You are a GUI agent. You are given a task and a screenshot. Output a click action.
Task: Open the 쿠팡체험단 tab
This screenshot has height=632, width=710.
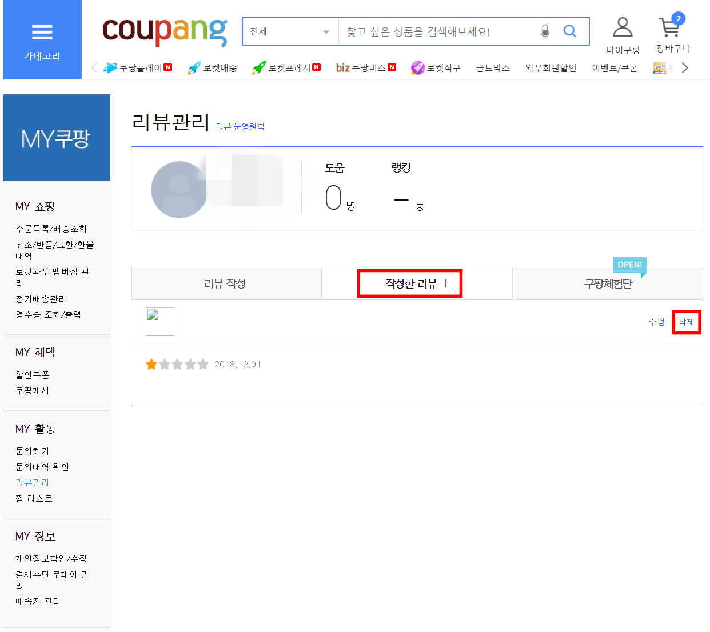[x=608, y=283]
